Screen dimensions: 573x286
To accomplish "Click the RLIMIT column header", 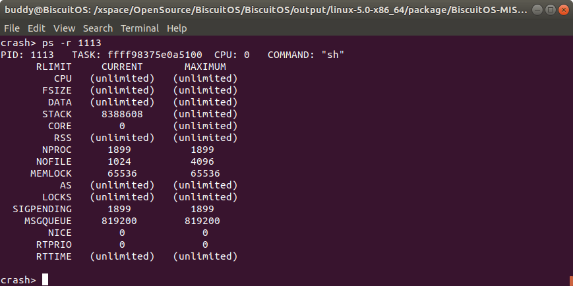I will pos(53,67).
